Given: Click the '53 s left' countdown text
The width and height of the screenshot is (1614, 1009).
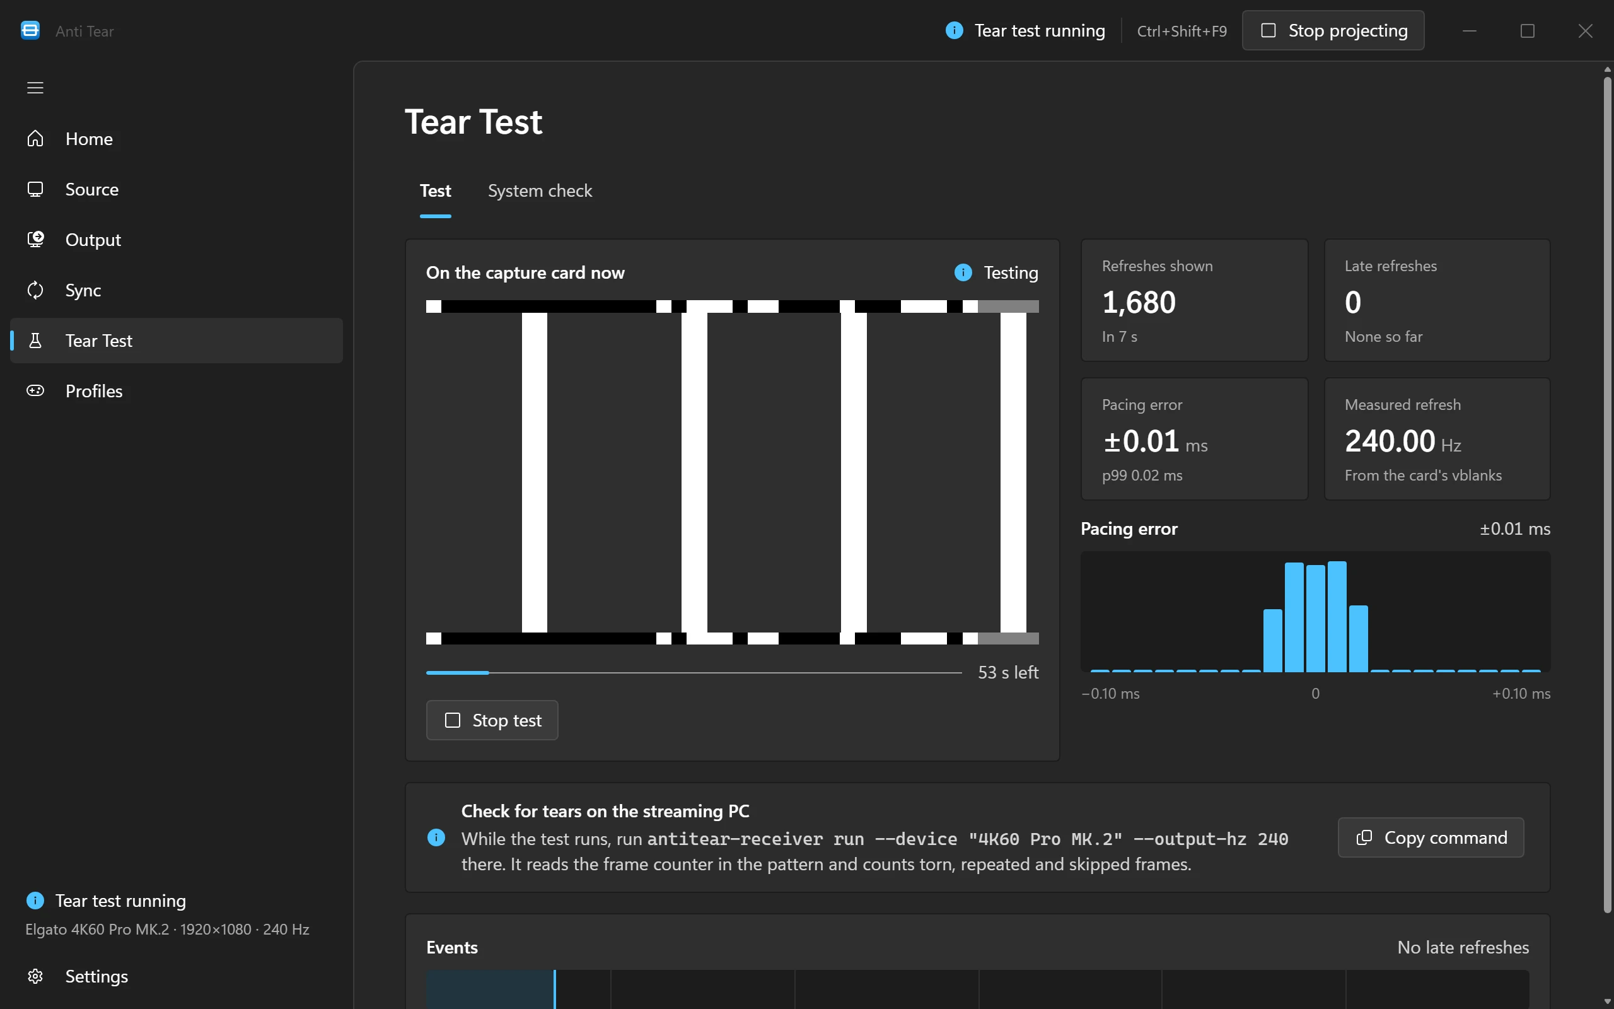Looking at the screenshot, I should [1007, 673].
